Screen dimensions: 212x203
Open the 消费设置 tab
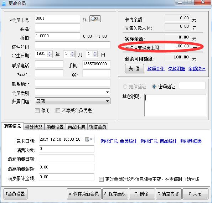coord(55,127)
